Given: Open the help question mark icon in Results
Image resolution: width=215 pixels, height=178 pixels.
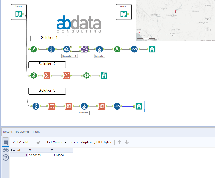Looking at the screenshot, I should [6, 157].
